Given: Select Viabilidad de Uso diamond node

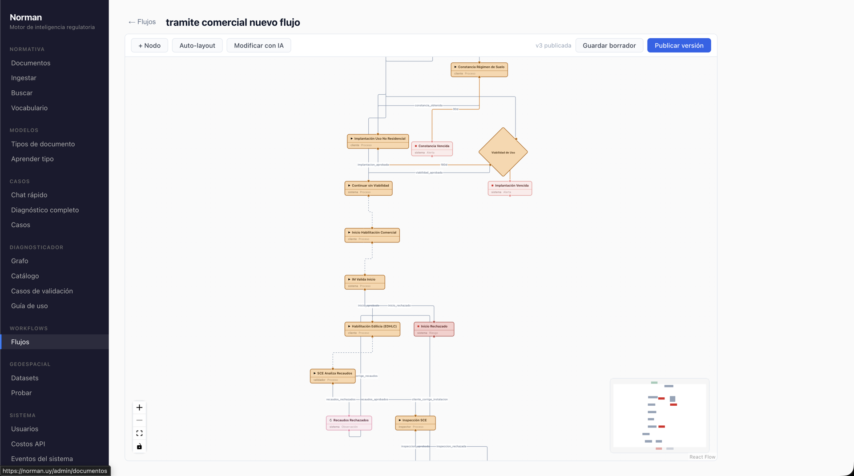Looking at the screenshot, I should click(x=503, y=152).
